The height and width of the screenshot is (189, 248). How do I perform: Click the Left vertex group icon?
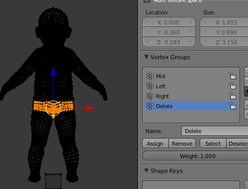(x=150, y=86)
